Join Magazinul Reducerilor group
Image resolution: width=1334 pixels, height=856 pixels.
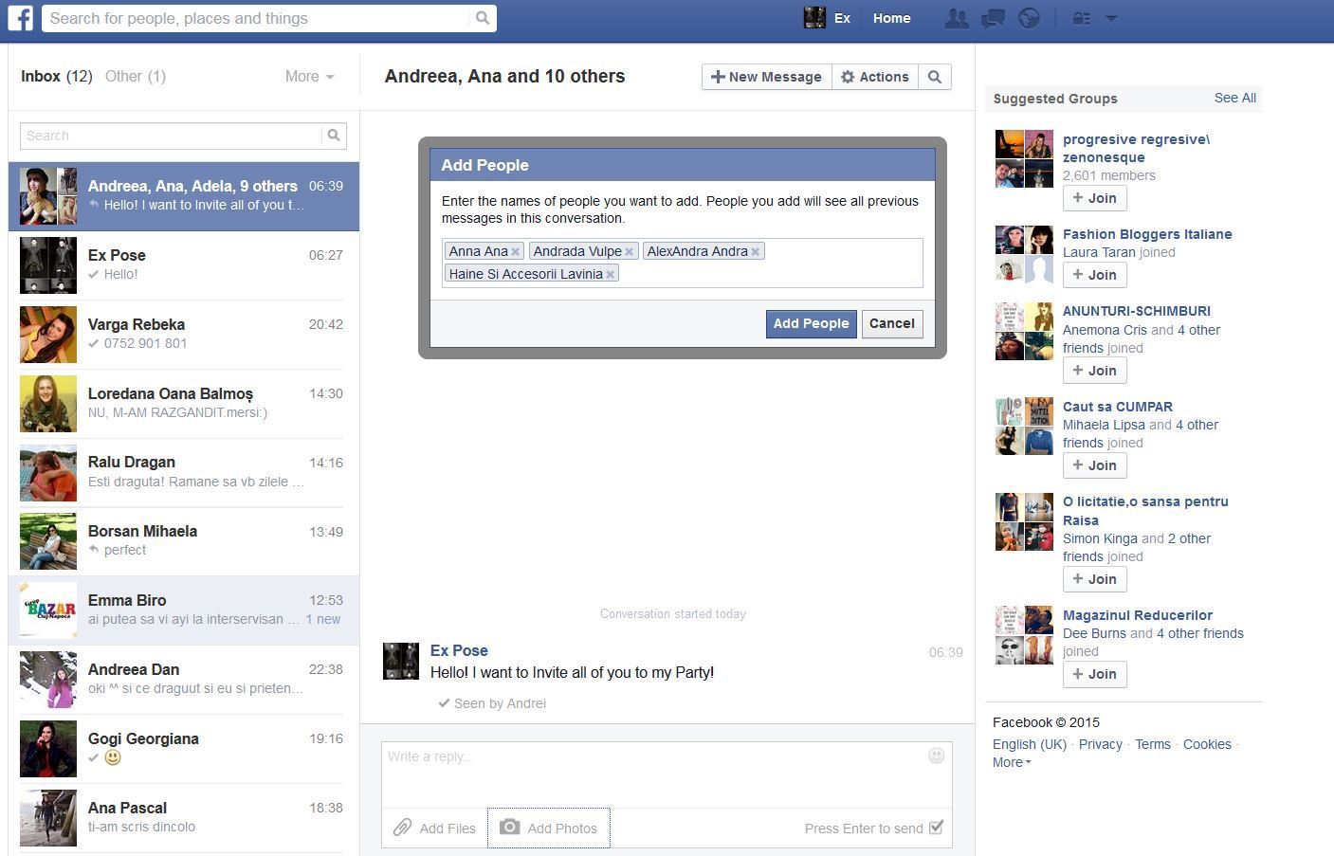click(x=1095, y=674)
